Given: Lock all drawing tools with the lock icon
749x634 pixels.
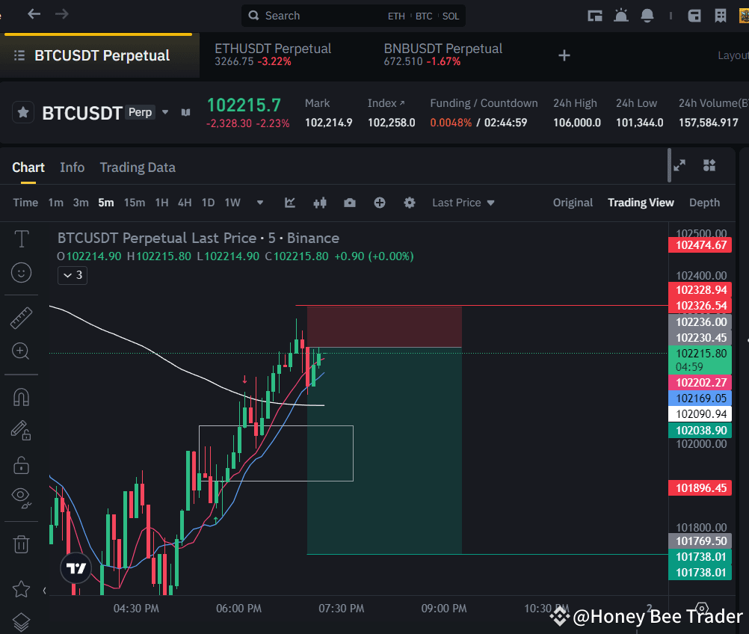Looking at the screenshot, I should click(x=22, y=464).
